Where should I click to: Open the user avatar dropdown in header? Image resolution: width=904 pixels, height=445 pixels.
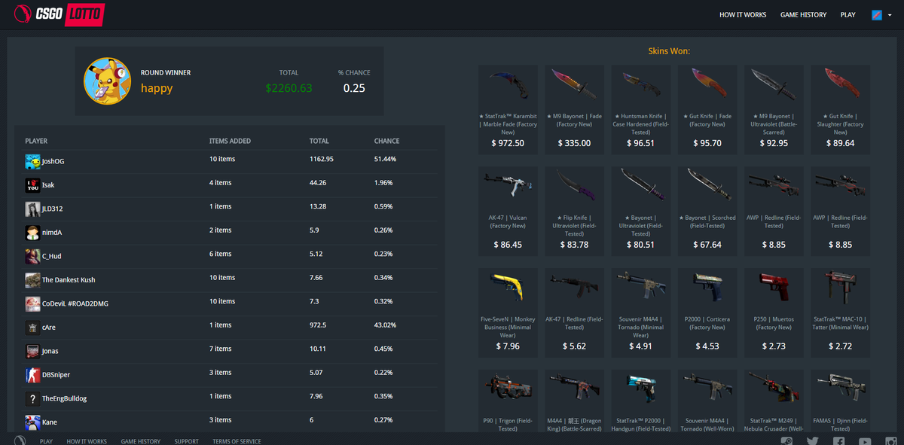coord(881,15)
